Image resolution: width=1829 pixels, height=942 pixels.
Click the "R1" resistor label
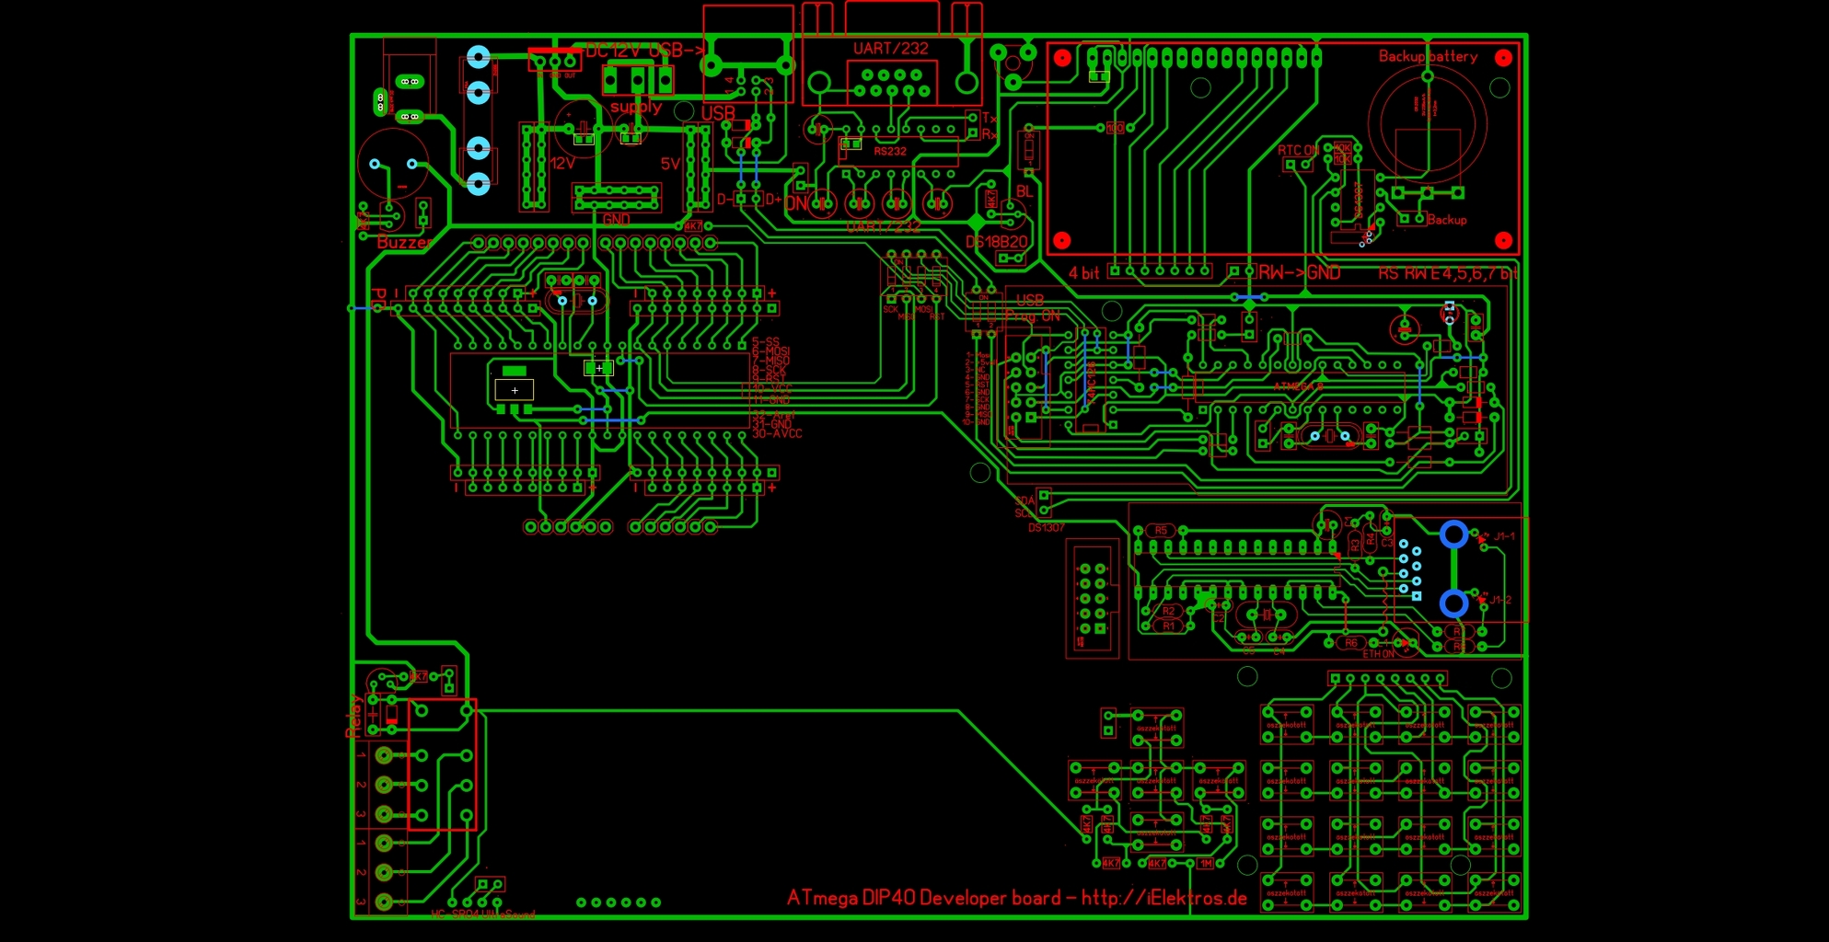pyautogui.click(x=1168, y=626)
